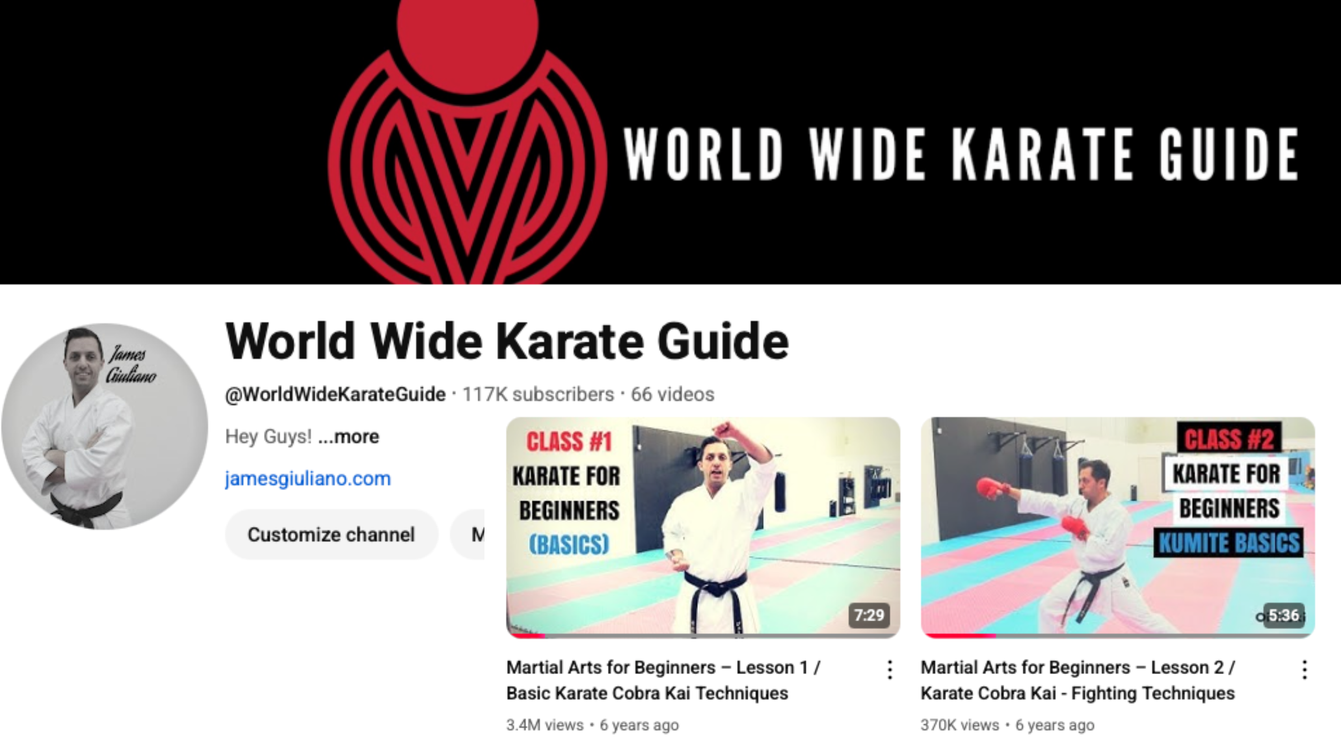Open the jamesgiuliano.com link
Image resolution: width=1341 pixels, height=754 pixels.
tap(308, 478)
